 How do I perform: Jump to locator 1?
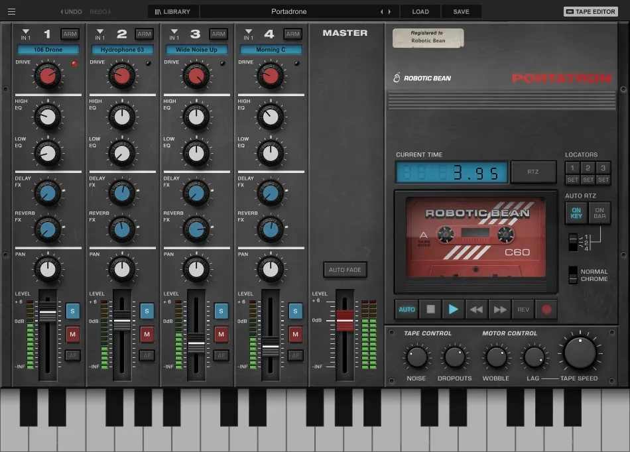point(572,168)
